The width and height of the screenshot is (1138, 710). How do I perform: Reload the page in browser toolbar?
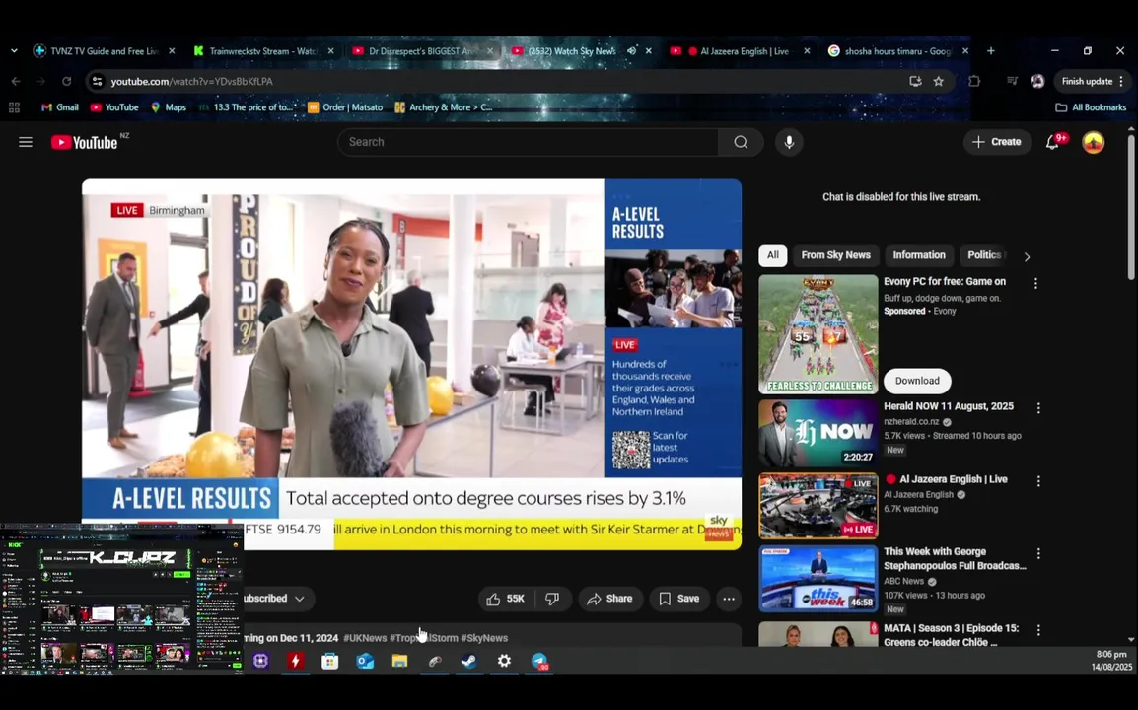[67, 81]
